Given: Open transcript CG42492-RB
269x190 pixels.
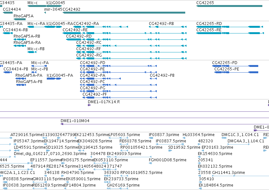Looking at the screenshot, I should click(168, 27).
